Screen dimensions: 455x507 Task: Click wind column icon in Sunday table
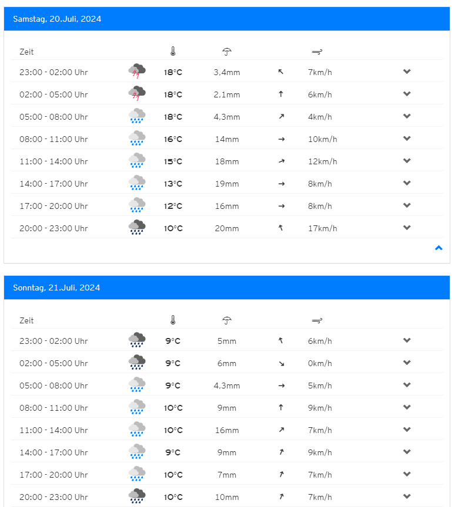[x=317, y=320]
